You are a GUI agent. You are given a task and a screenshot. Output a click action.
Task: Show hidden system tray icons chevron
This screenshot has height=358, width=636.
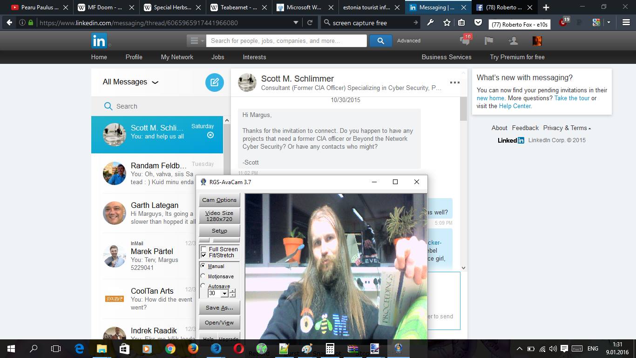tap(520, 349)
